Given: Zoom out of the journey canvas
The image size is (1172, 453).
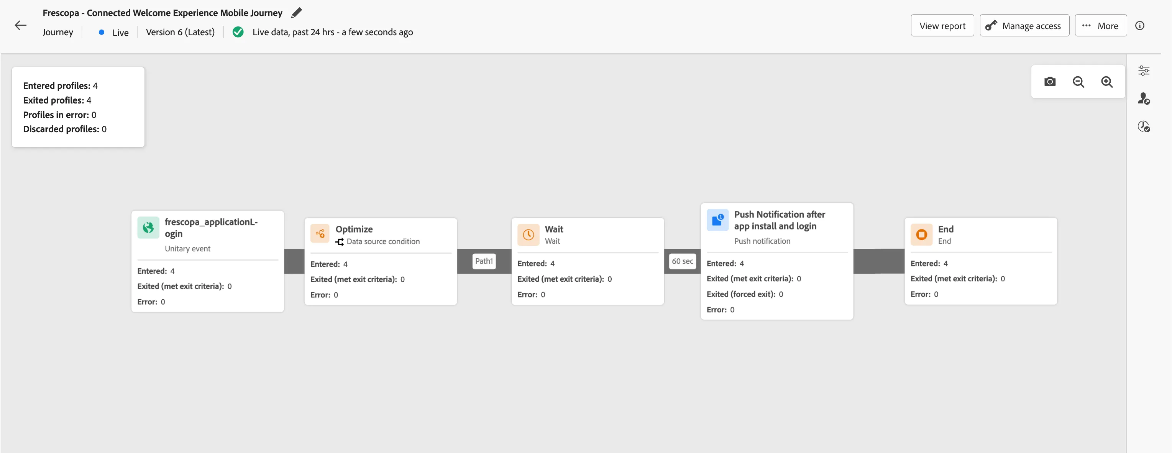Looking at the screenshot, I should [x=1078, y=82].
